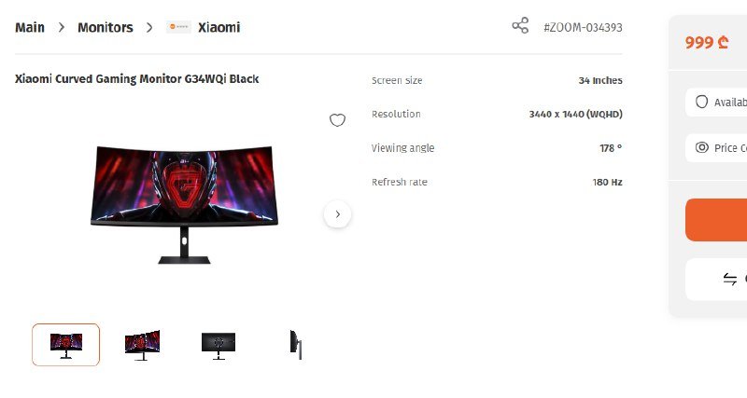This screenshot has height=398, width=747.
Task: Select third rear-view monitor thumbnail
Action: [218, 345]
